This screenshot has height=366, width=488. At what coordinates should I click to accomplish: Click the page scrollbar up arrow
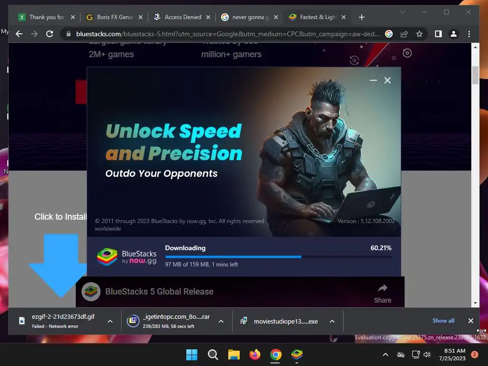(x=475, y=47)
